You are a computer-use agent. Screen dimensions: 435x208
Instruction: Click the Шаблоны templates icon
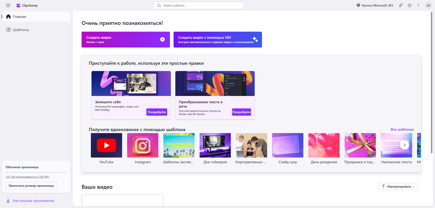click(8, 30)
